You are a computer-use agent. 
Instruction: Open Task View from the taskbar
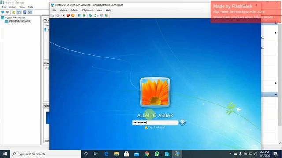[x=96, y=154]
